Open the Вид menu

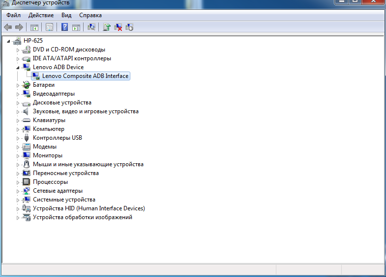(66, 15)
